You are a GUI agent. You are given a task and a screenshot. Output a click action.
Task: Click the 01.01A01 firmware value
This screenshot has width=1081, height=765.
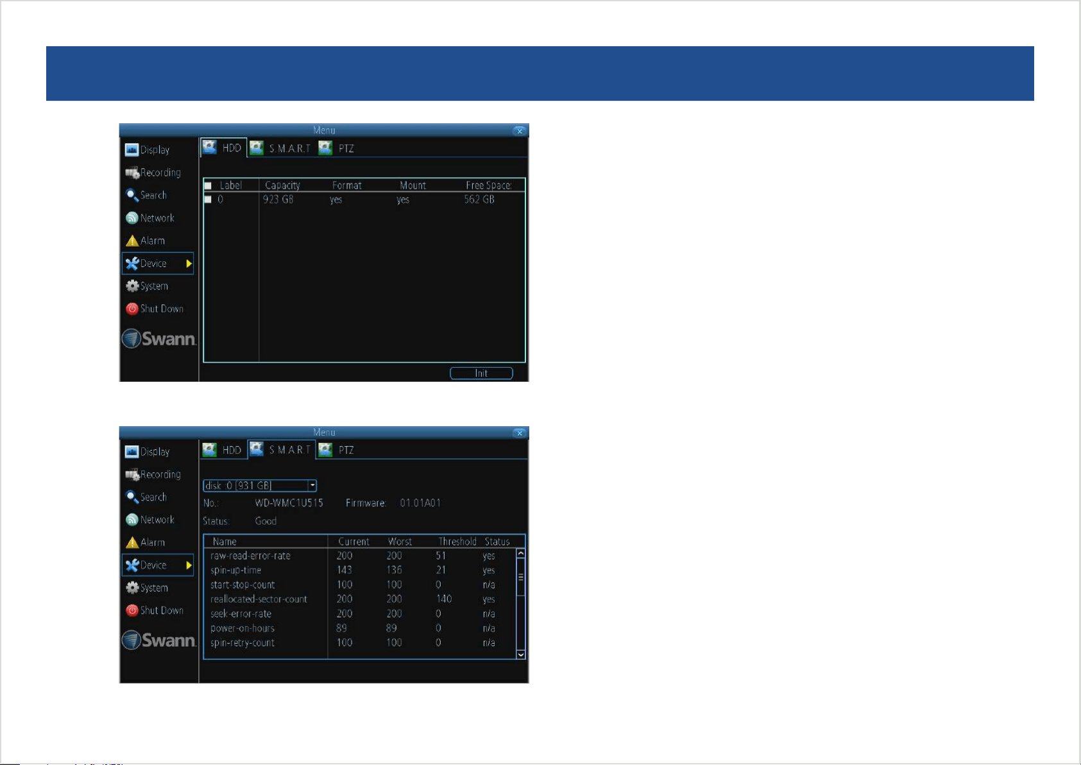pos(420,503)
